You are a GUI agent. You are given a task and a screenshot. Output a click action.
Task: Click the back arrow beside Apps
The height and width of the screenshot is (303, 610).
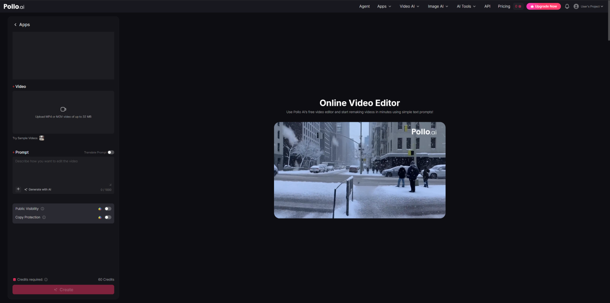[15, 25]
